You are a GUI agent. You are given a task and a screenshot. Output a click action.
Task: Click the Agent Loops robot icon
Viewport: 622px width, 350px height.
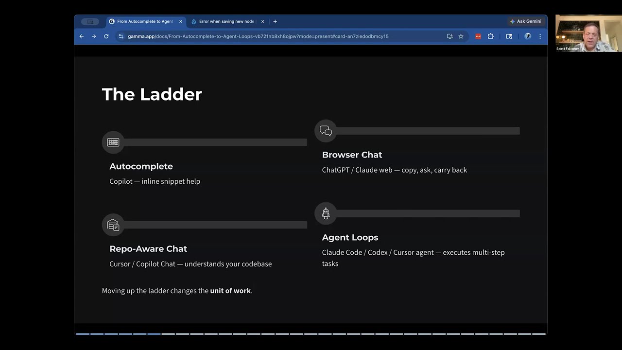click(x=326, y=213)
